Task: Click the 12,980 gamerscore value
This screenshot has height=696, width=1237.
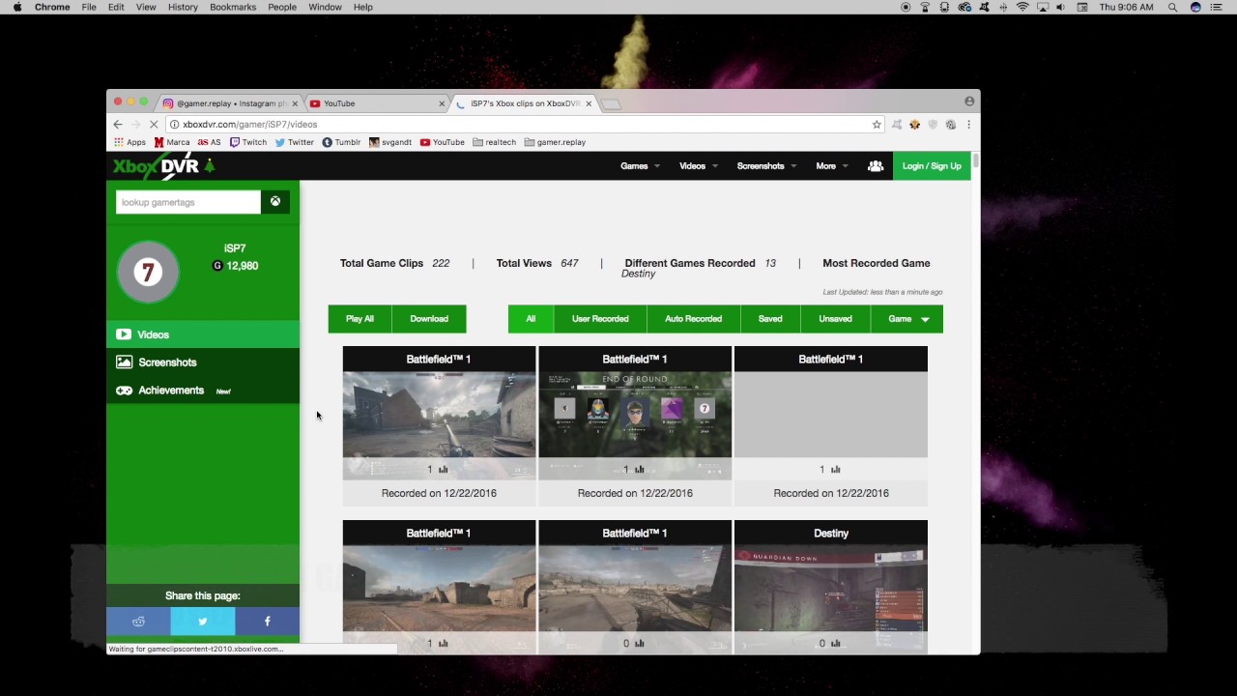Action: point(243,266)
